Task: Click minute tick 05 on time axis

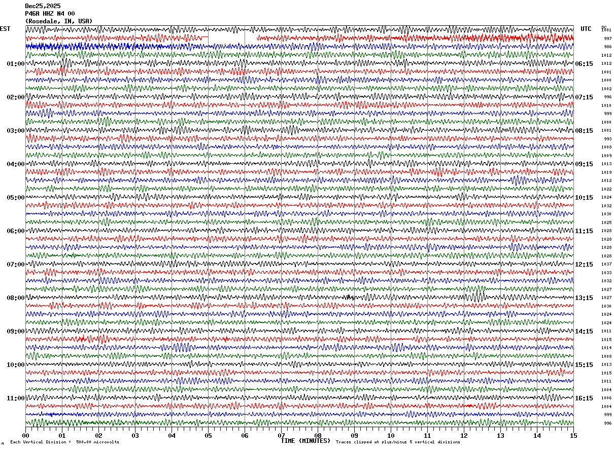Action: 208,435
